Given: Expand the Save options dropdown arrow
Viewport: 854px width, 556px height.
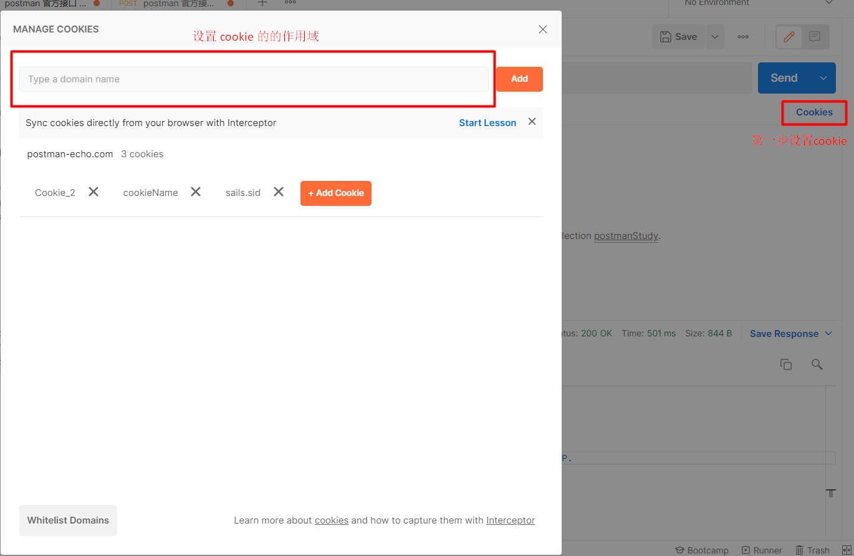Looking at the screenshot, I should [x=715, y=37].
